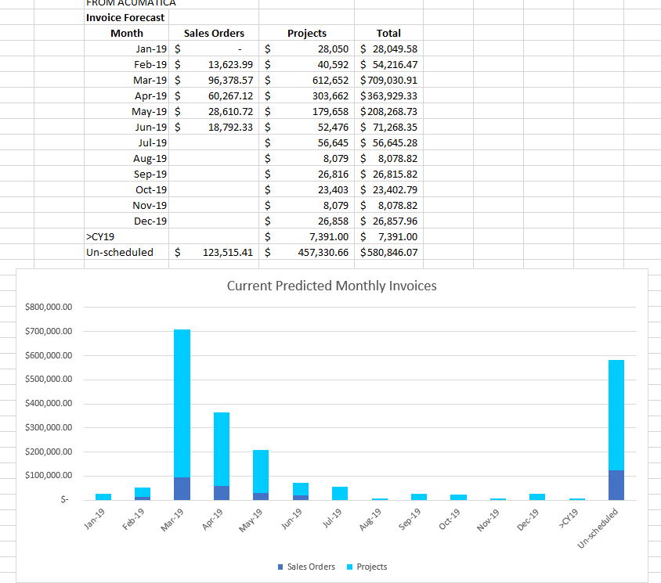The width and height of the screenshot is (661, 583).
Task: Click the Total column header cell
Action: (388, 33)
